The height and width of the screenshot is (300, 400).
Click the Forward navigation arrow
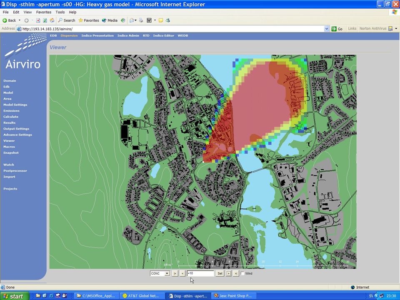click(x=26, y=20)
